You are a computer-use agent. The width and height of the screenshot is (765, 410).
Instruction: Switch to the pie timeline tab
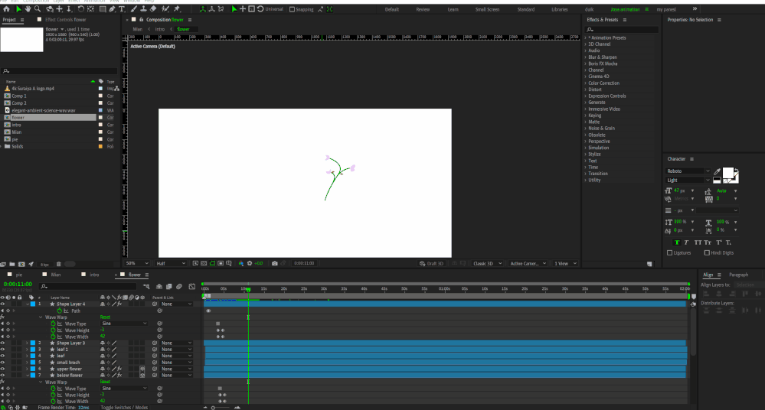(19, 275)
